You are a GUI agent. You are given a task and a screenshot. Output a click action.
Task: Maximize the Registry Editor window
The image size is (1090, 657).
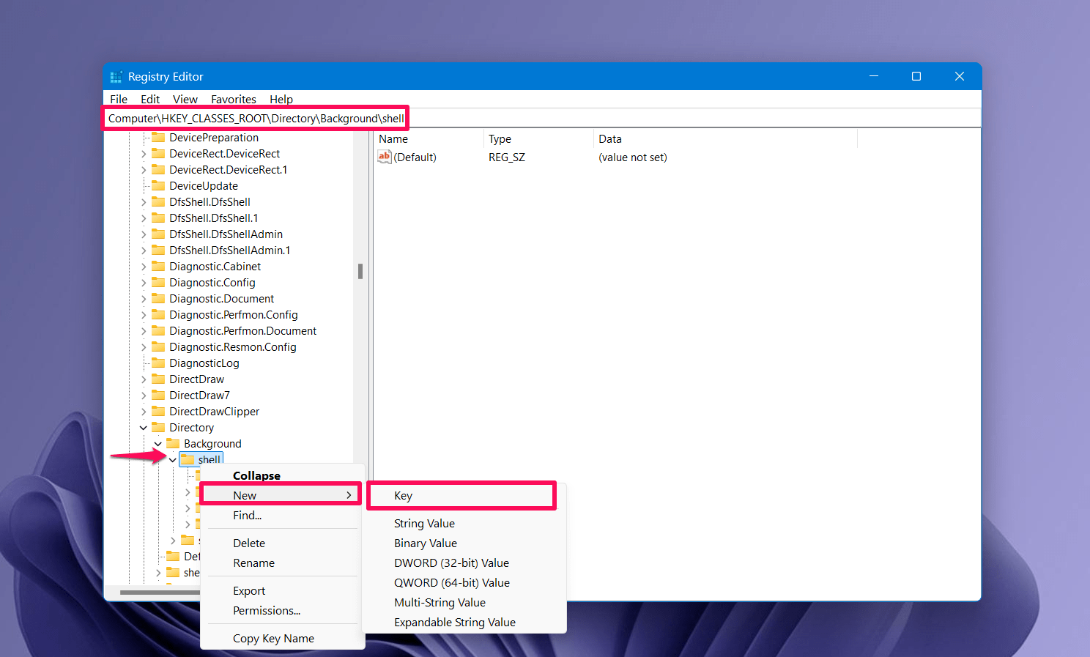coord(916,76)
